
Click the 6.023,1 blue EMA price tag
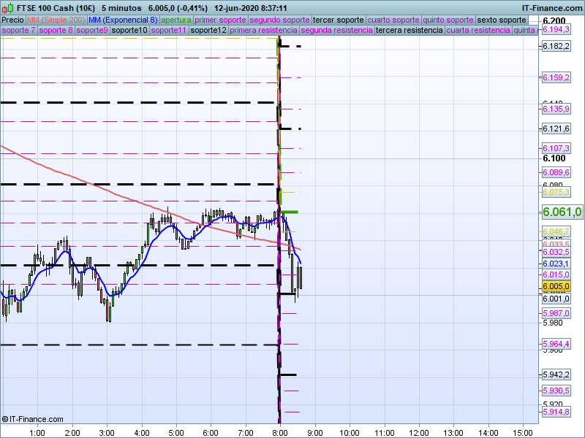[x=556, y=264]
